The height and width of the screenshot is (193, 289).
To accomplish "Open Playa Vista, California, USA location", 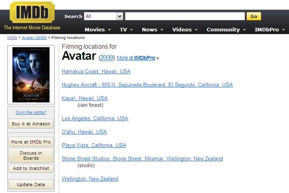I will click(x=94, y=145).
